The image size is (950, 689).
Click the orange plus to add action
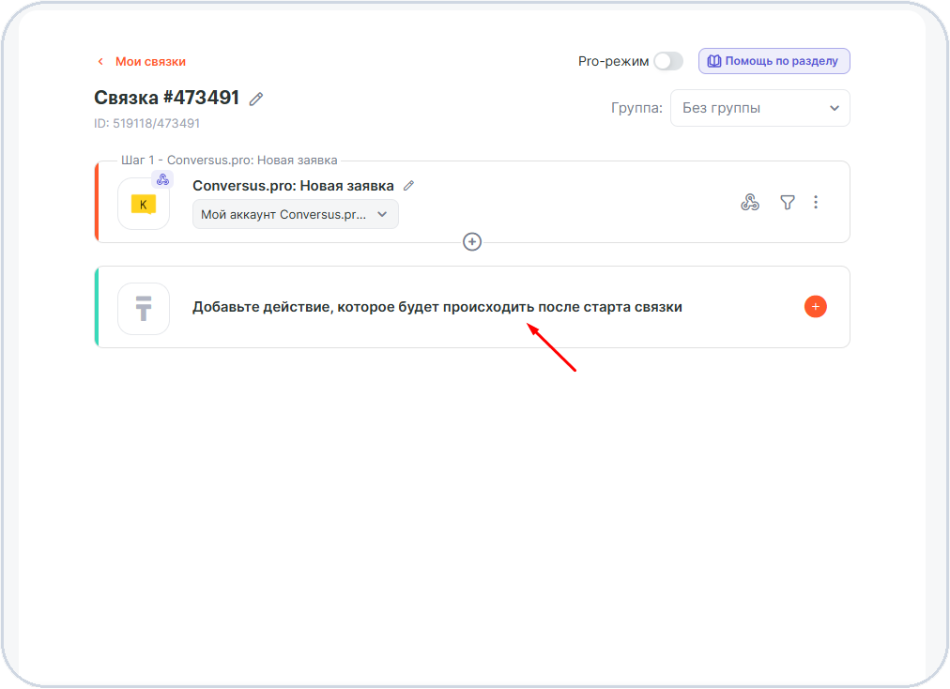[816, 307]
